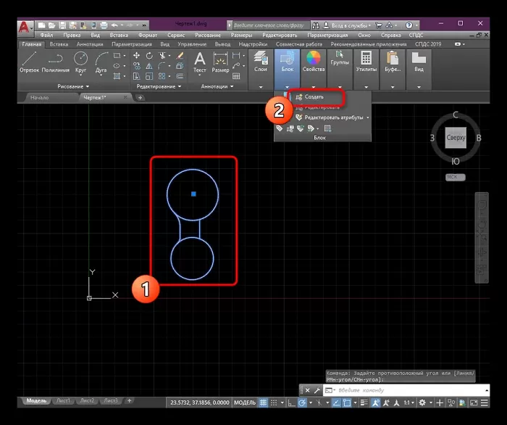Viewport: 507px width, 425px height.
Task: Switch to the Лист1 layout tab
Action: pyautogui.click(x=63, y=401)
